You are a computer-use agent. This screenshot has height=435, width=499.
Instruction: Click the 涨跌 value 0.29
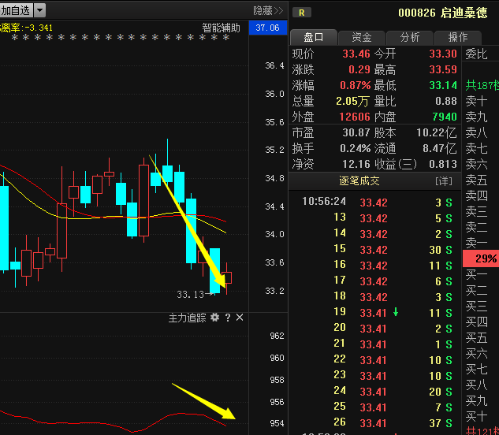[x=359, y=69]
